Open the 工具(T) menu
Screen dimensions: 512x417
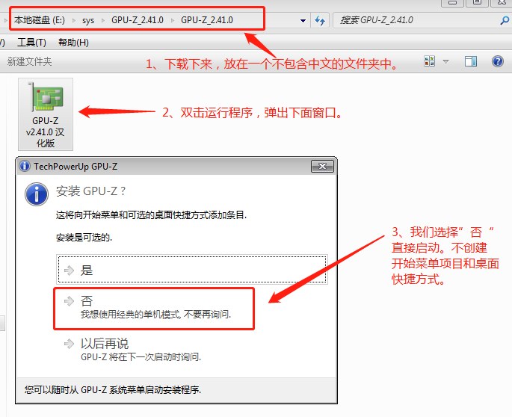(x=31, y=43)
